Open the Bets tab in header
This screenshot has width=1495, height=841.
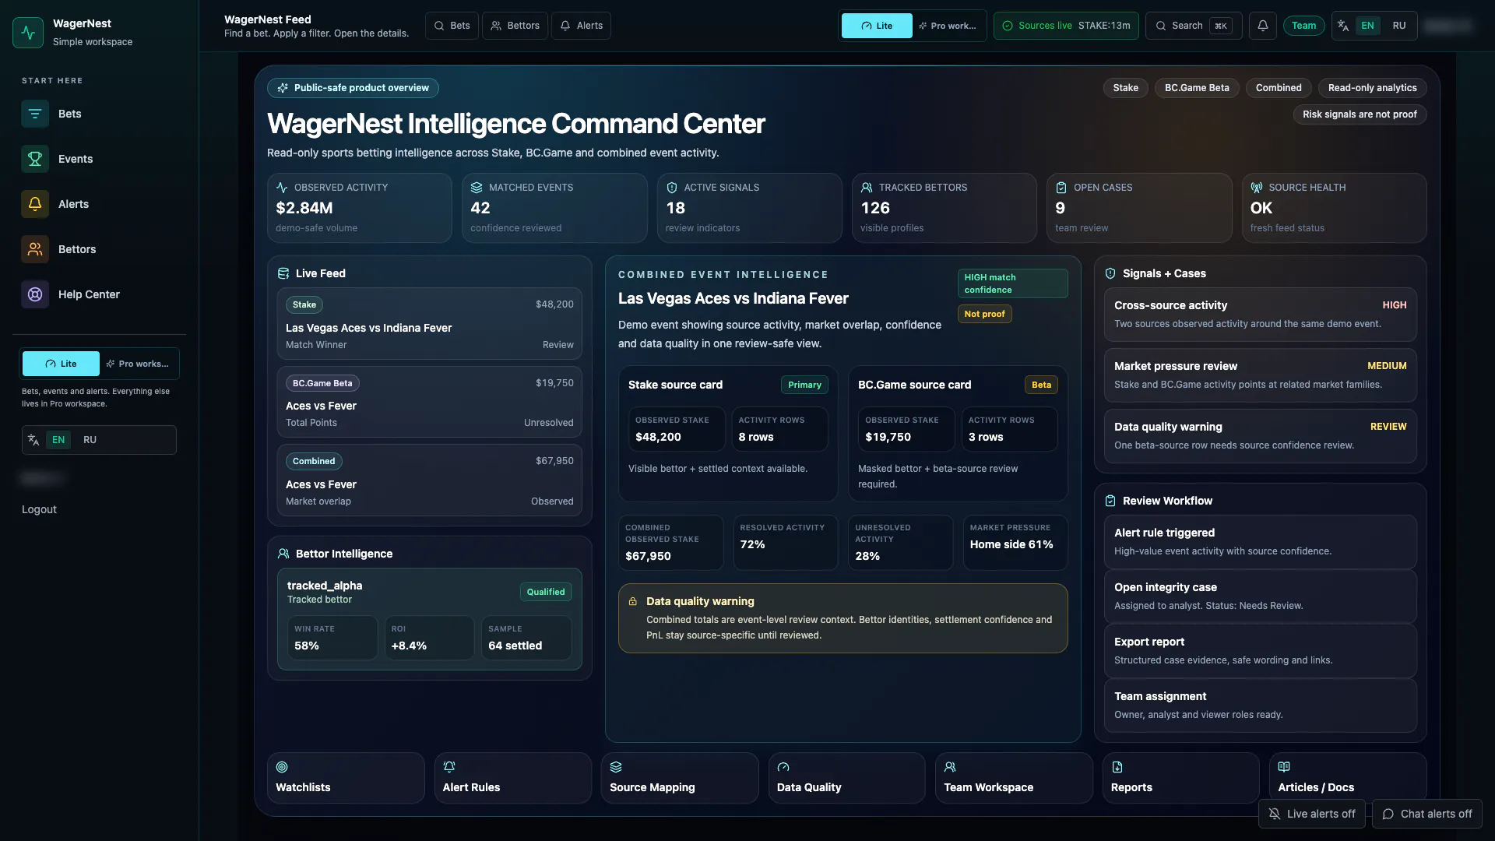[x=452, y=26]
